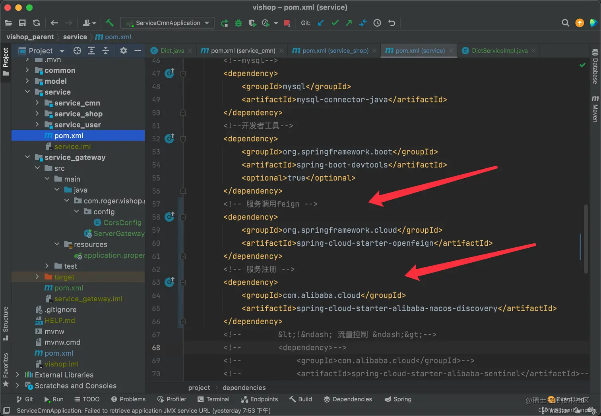
Task: Open the Endpoints tool window
Action: (x=260, y=399)
